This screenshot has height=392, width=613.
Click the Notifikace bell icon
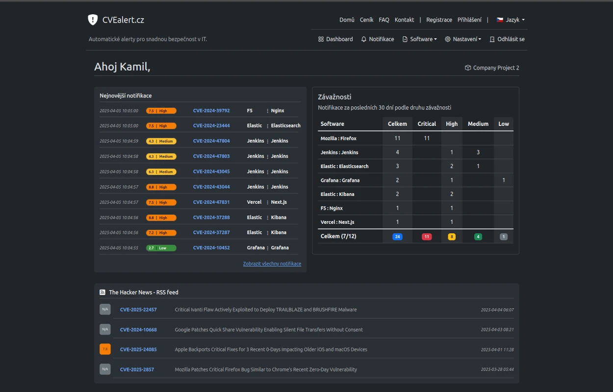[x=363, y=39]
